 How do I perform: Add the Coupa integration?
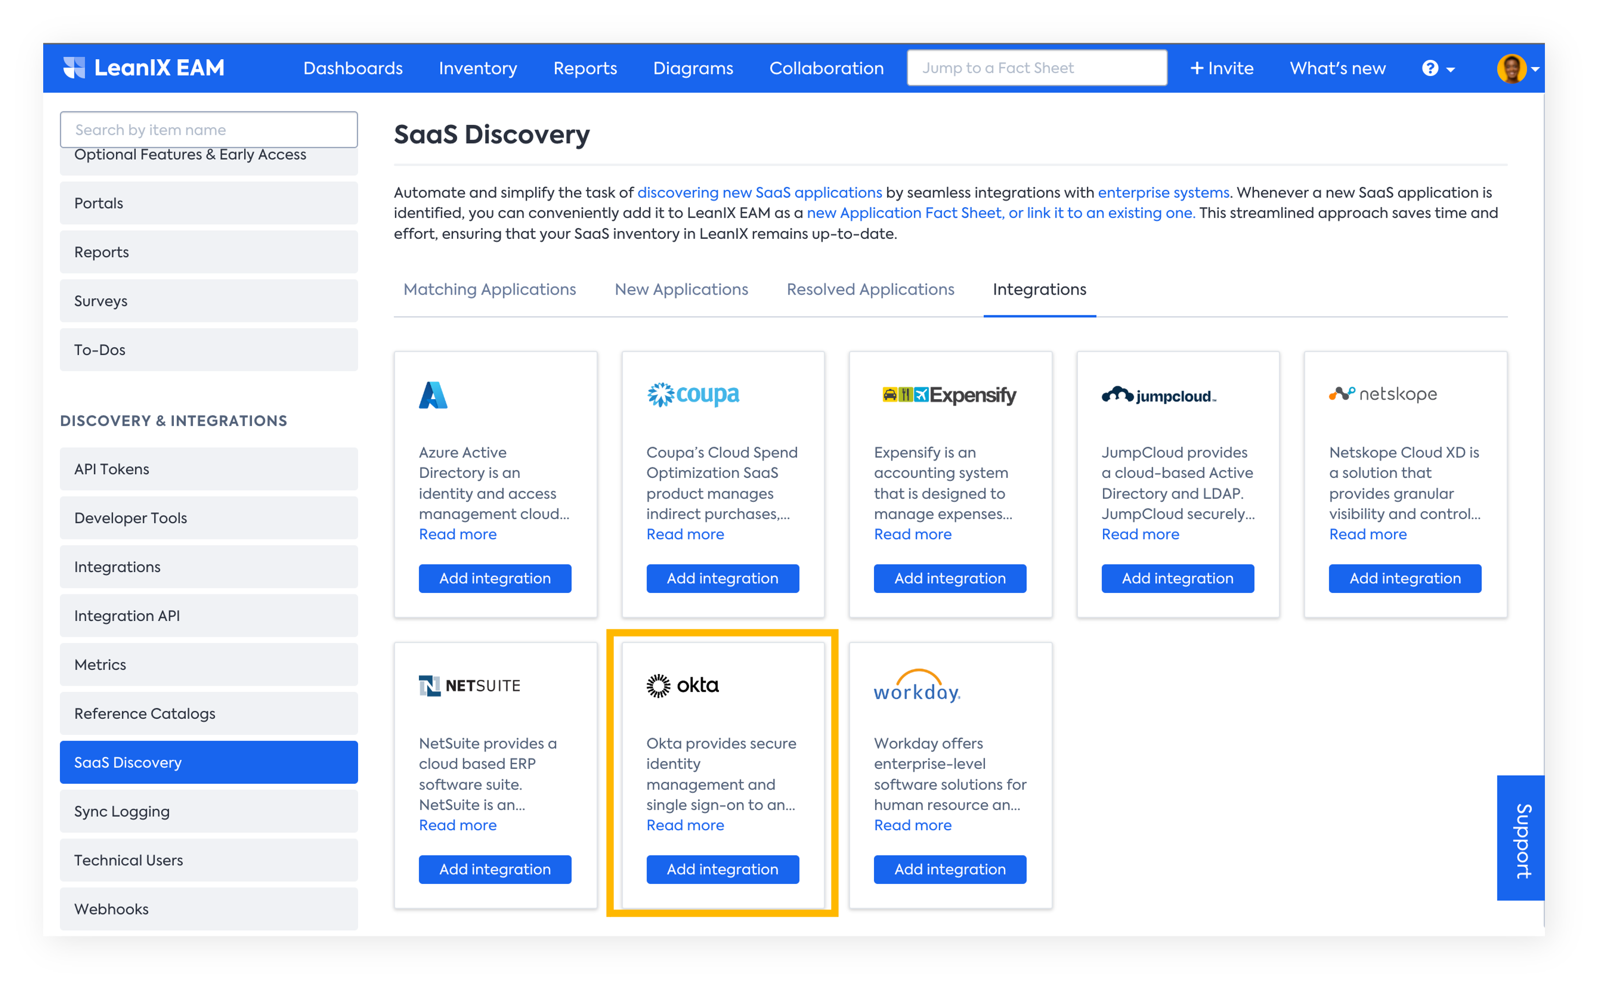[x=722, y=578]
